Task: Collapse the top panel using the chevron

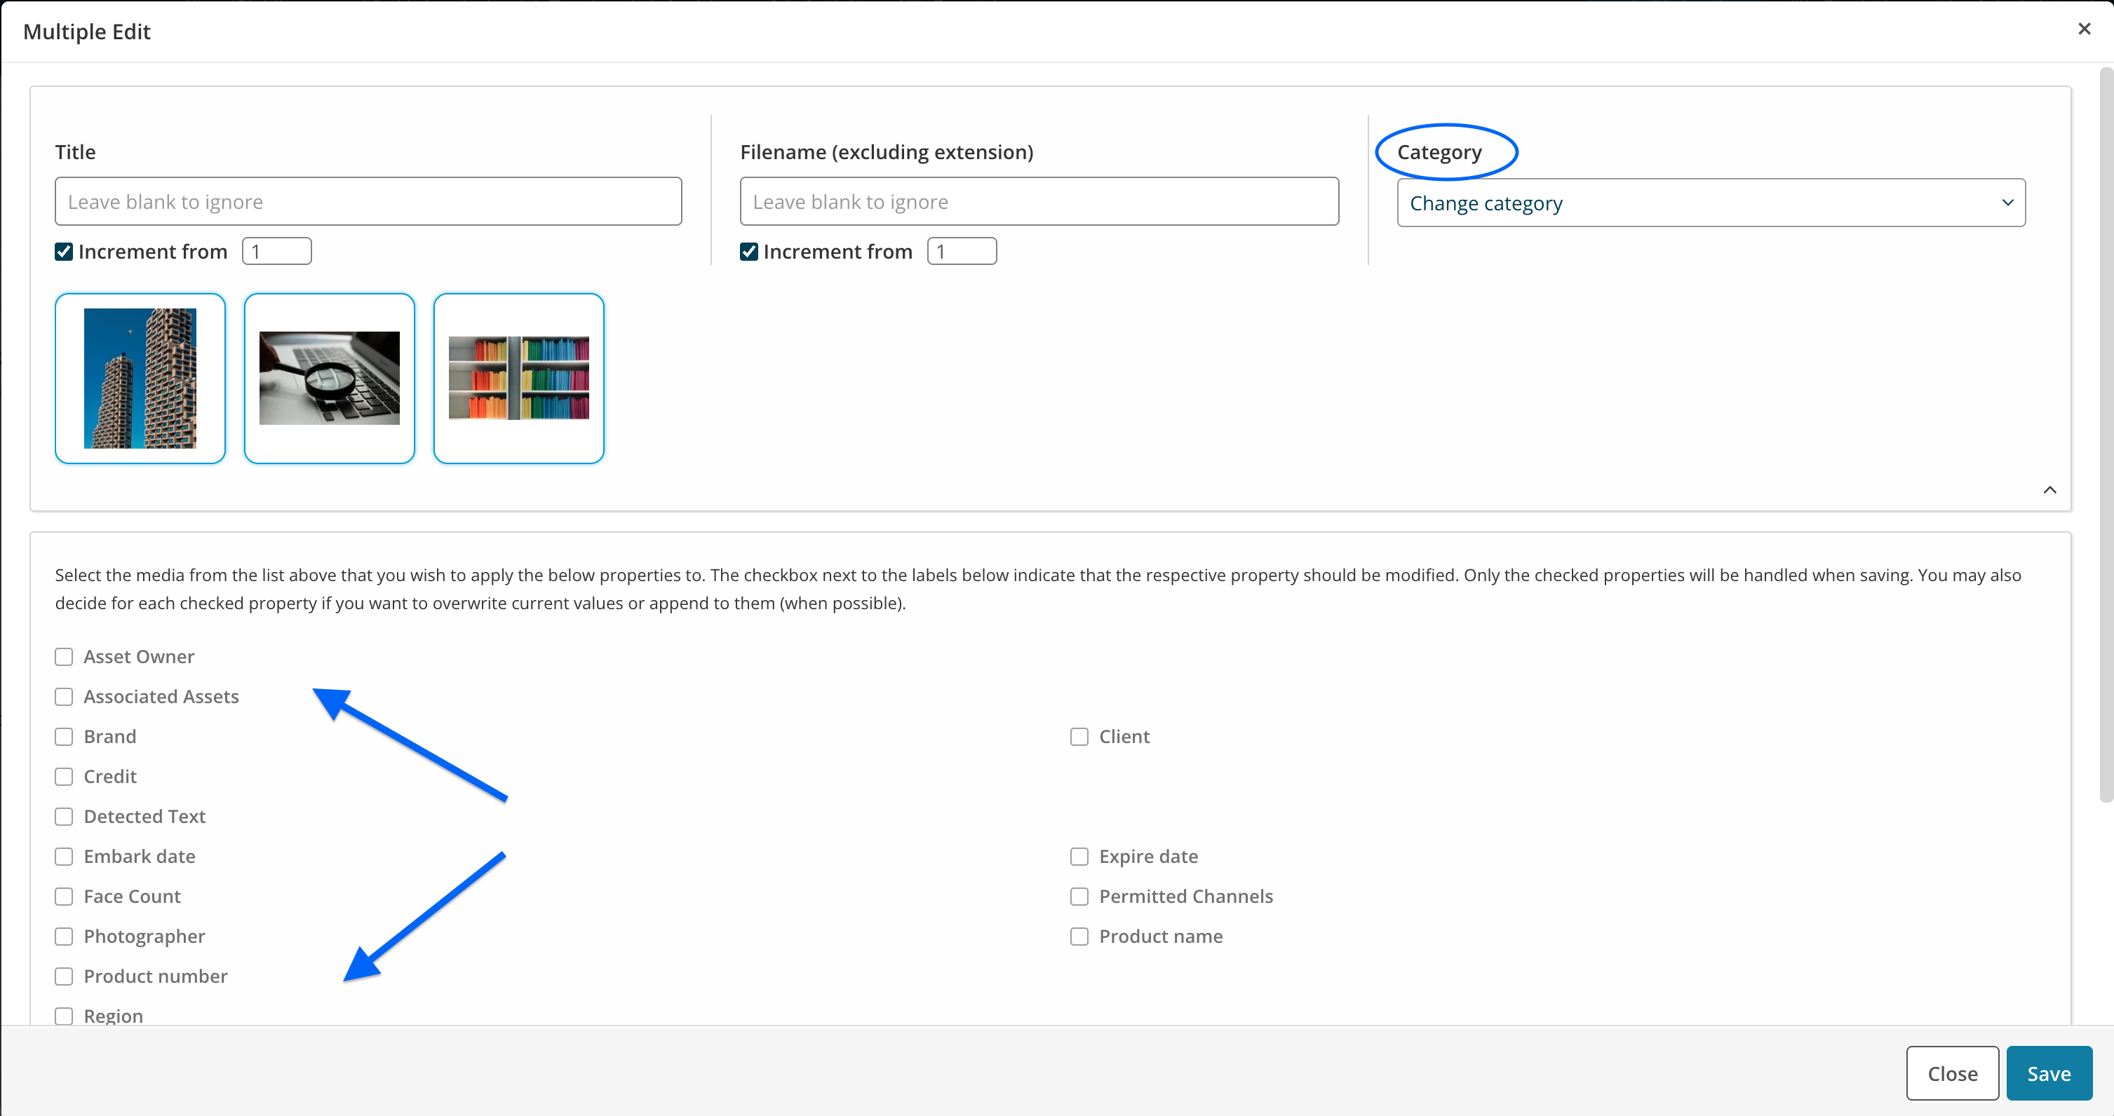Action: 2049,489
